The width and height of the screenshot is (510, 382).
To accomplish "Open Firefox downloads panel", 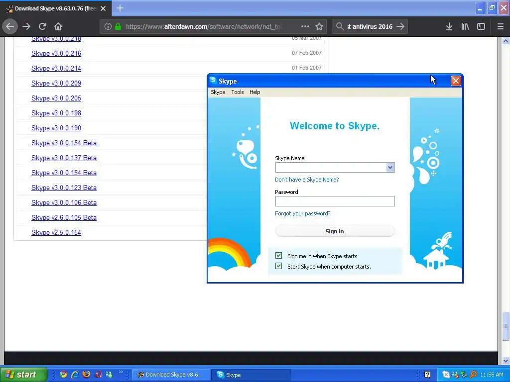I will coord(449,26).
